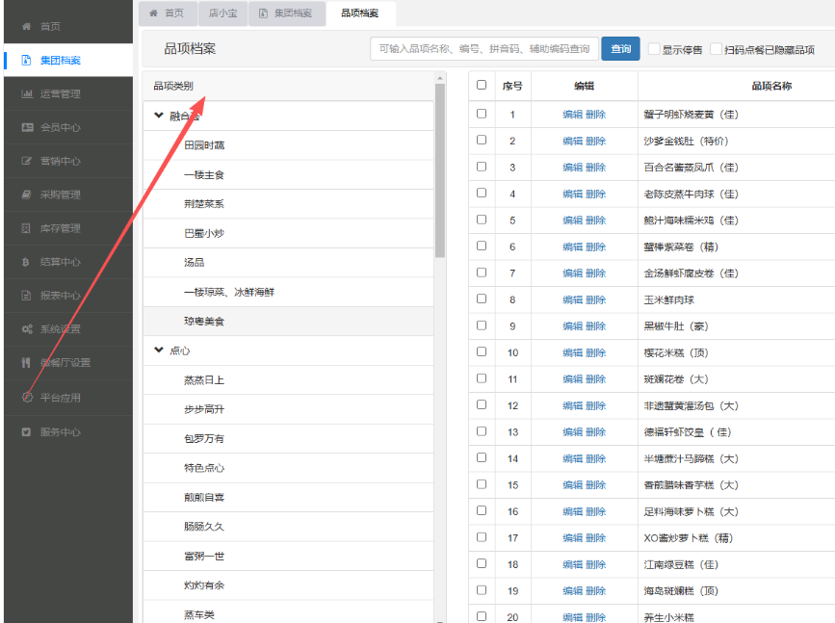Open the 采购管理 sidebar menu
The height and width of the screenshot is (623, 835).
(60, 195)
